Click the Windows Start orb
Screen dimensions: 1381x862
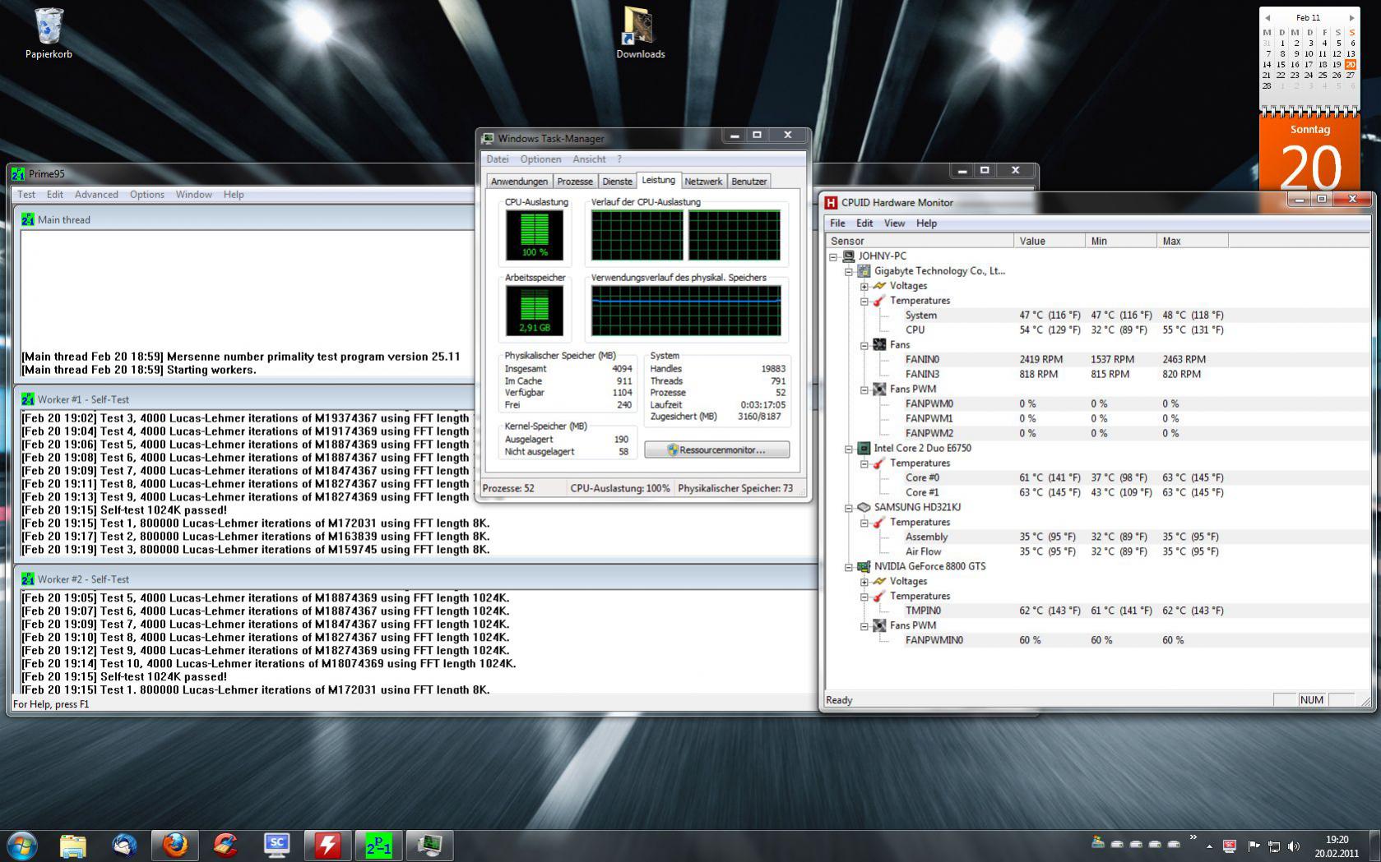(22, 845)
